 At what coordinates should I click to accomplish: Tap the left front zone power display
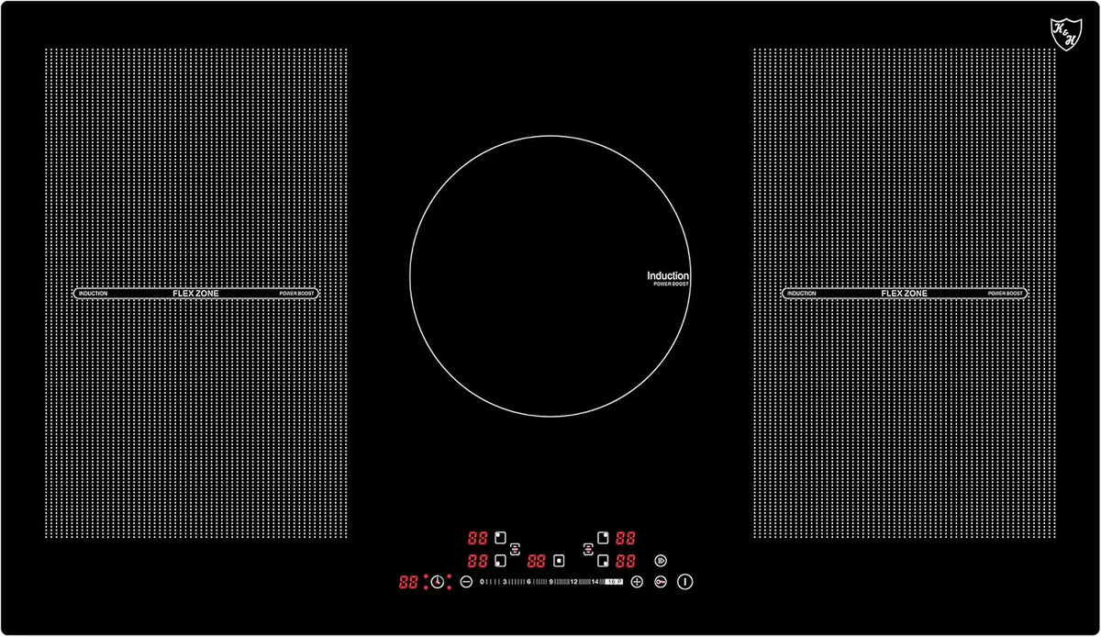[x=477, y=560]
